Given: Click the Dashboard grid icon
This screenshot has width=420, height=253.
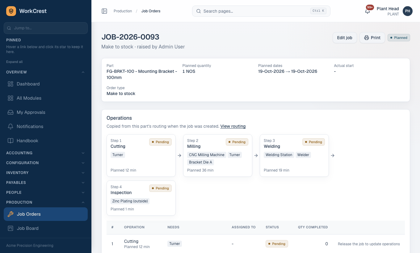Looking at the screenshot, I should (x=10, y=84).
